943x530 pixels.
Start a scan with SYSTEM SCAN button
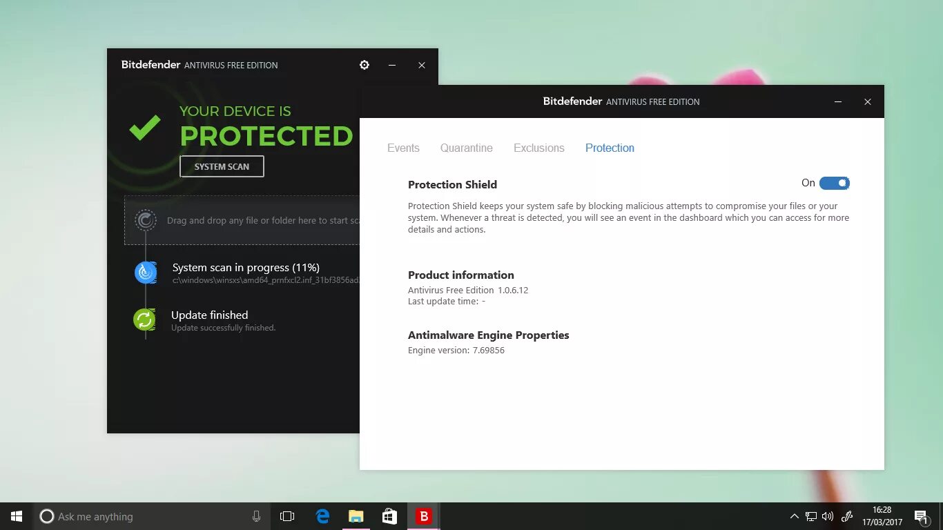[x=222, y=166]
